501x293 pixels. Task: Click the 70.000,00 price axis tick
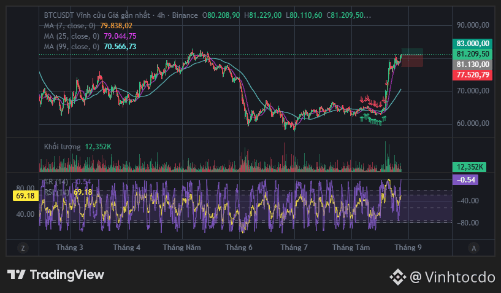473,91
